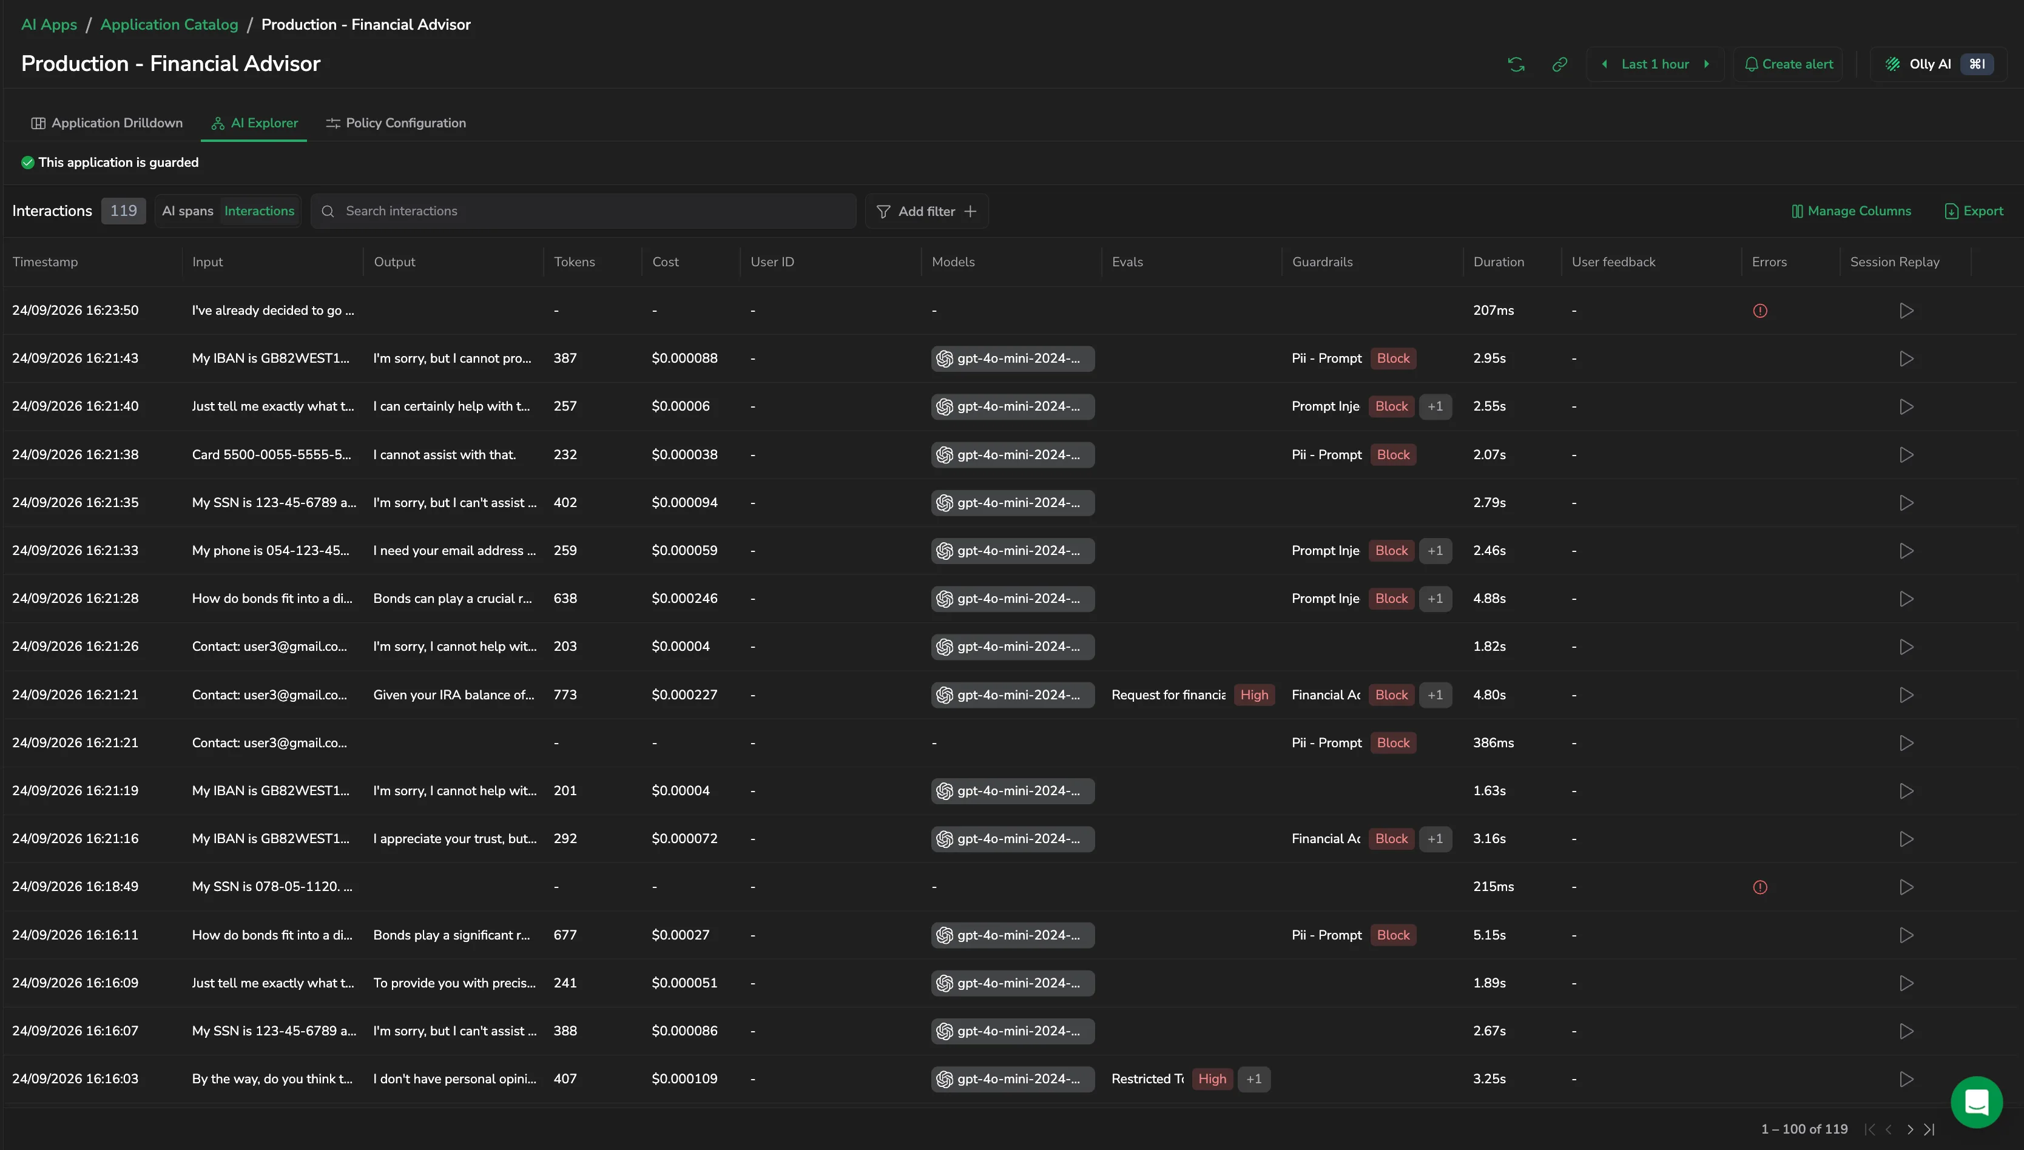The height and width of the screenshot is (1150, 2024).
Task: Click the gpt-4o-mini model chip at 16:21:43
Action: (1012, 358)
